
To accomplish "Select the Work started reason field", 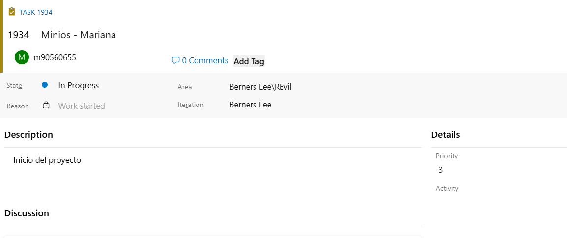I will click(82, 106).
